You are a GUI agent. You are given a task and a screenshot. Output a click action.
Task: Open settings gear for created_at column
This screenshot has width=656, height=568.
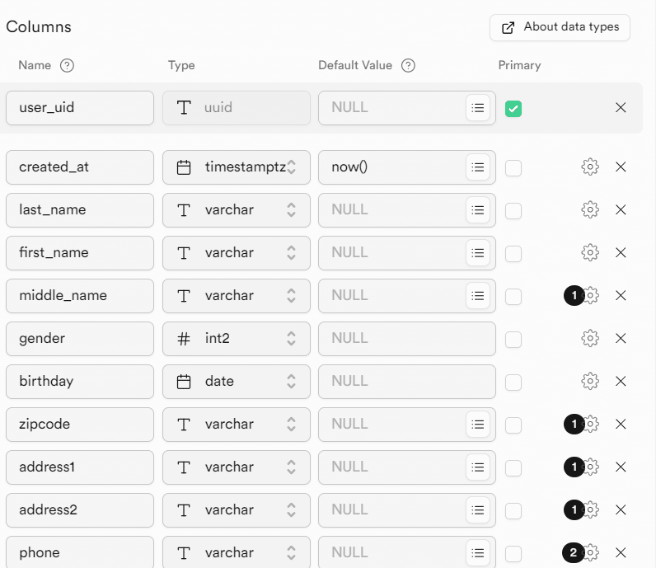[x=590, y=167]
